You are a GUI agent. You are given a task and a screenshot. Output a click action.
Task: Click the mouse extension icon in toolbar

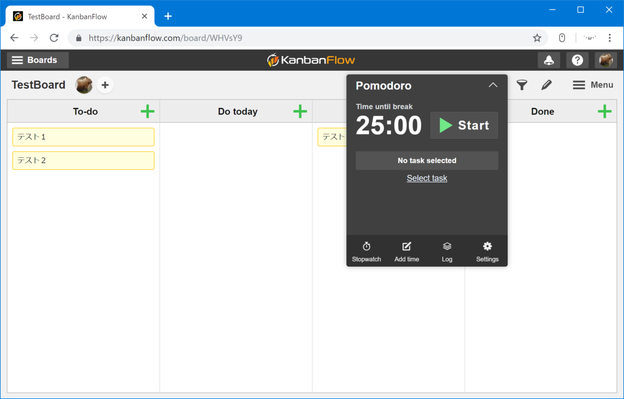click(562, 38)
